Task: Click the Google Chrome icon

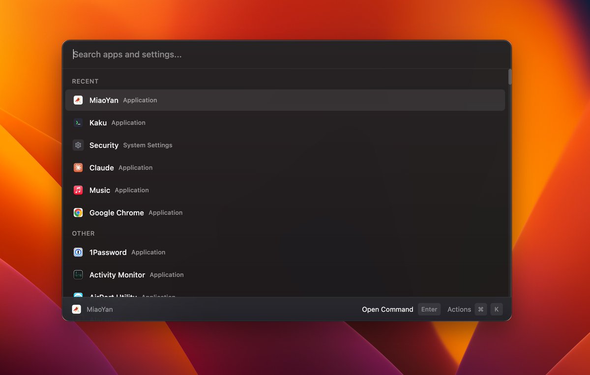Action: [x=78, y=212]
